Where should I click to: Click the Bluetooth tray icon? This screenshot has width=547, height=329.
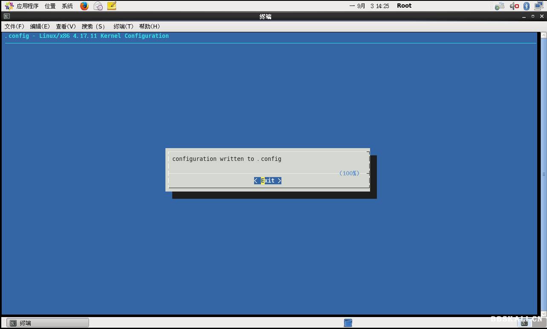526,6
